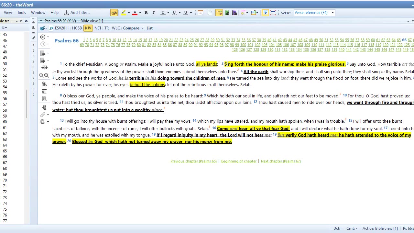The height and width of the screenshot is (233, 414).
Task: Go to Next chapter (Psalms 67)
Action: click(x=281, y=161)
